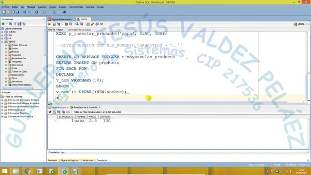Click the print icon in query result toolbar

[x=54, y=112]
